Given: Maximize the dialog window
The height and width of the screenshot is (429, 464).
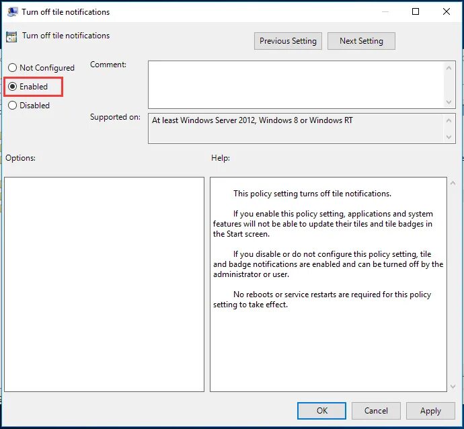Looking at the screenshot, I should coord(416,11).
